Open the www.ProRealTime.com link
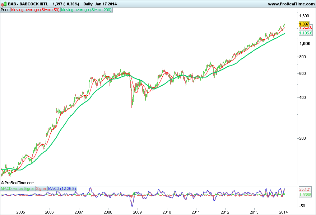This screenshot has height=215, width=316. 291,4
